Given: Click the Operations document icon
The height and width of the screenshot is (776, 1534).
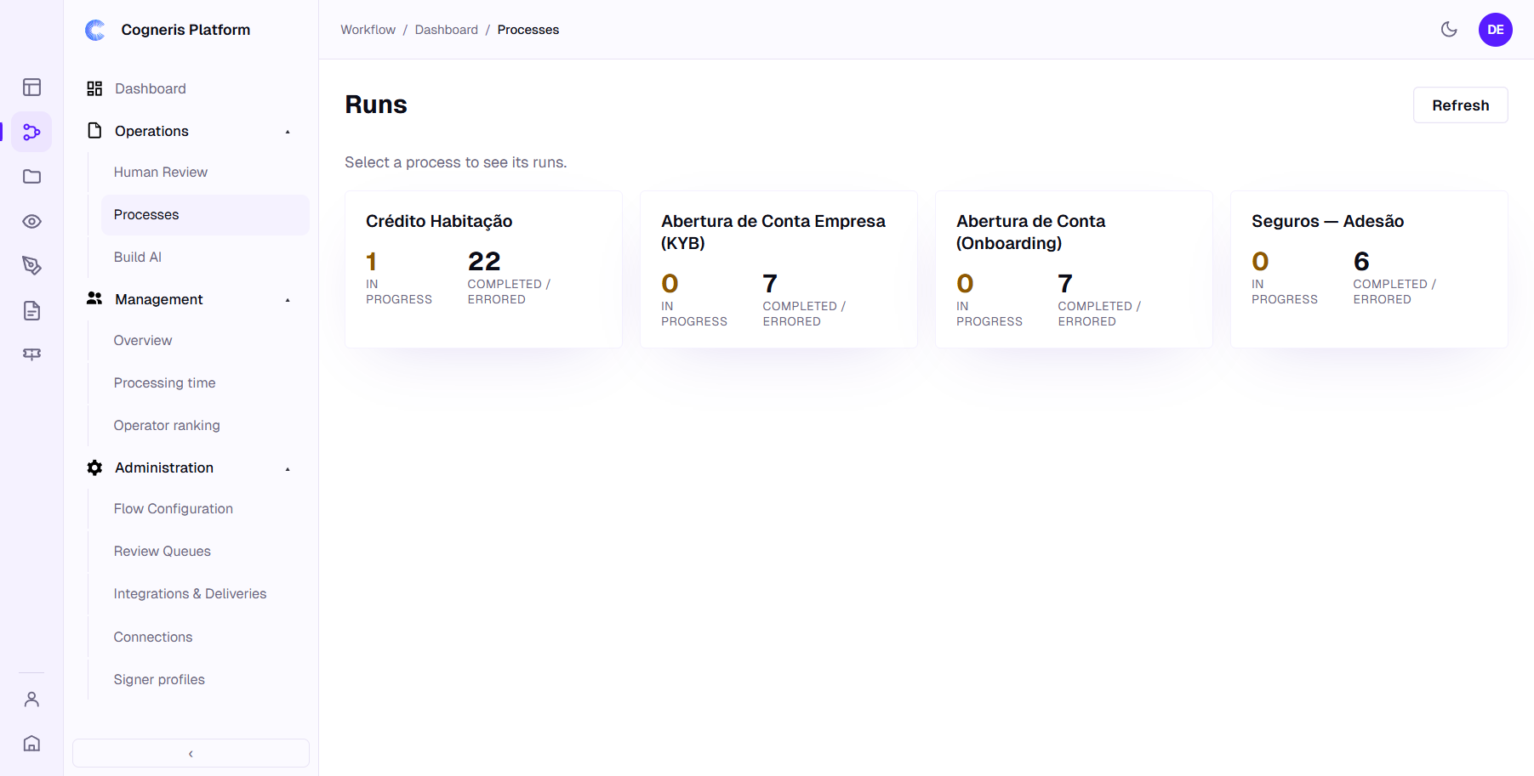Looking at the screenshot, I should (x=94, y=130).
